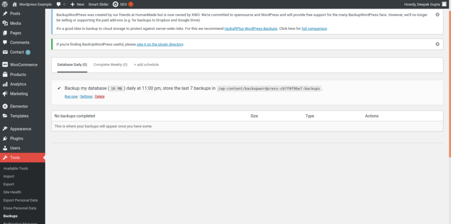Viewport: 451px width, 224px height.
Task: Click the Yoast SEO icon in admin bar
Action: [x=115, y=4]
